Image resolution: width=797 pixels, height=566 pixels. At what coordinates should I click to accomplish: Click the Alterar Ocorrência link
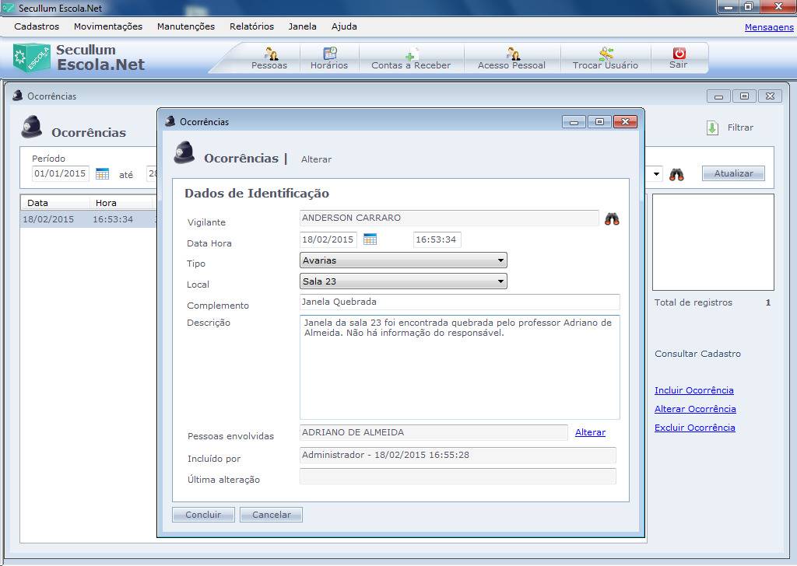pyautogui.click(x=695, y=409)
